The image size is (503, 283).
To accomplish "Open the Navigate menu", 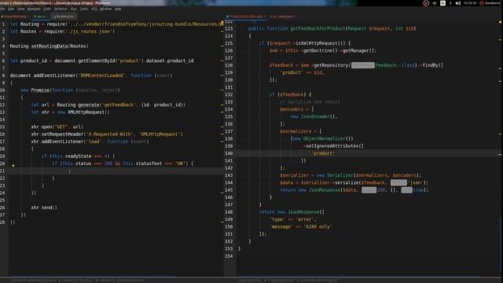I will point(34,9).
